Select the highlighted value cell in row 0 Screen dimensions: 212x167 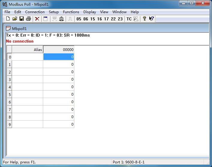[x=59, y=57]
